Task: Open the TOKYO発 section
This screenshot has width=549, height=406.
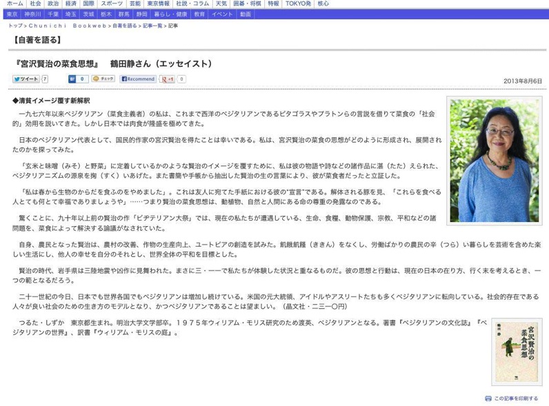Action: click(x=299, y=3)
